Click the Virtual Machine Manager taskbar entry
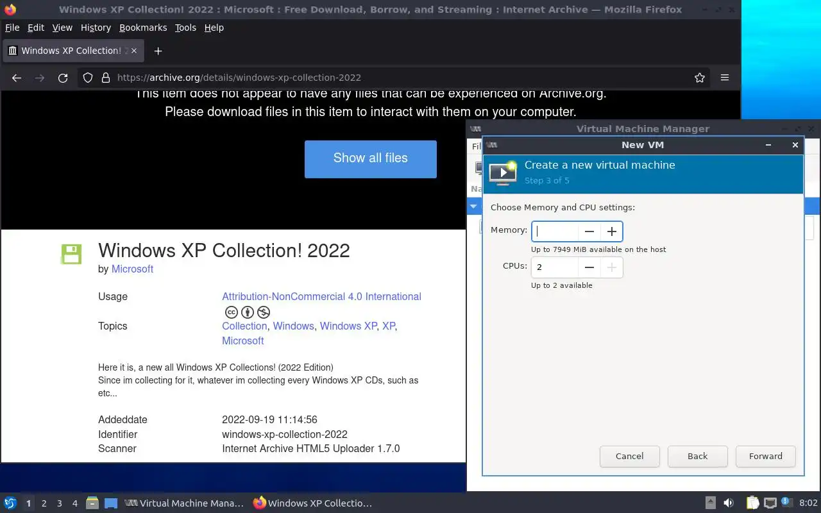 184,503
